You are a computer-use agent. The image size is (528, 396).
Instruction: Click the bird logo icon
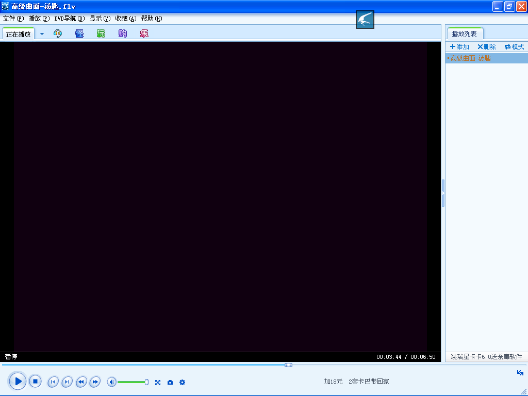[x=365, y=20]
